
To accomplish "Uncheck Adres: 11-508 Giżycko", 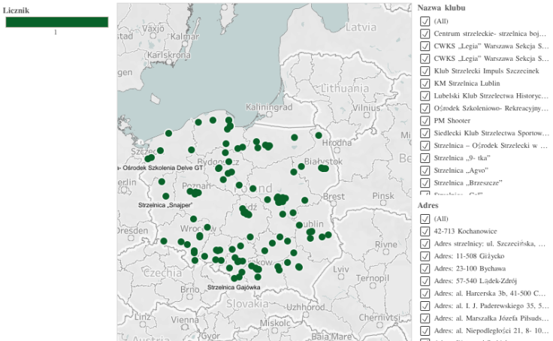I will point(425,256).
